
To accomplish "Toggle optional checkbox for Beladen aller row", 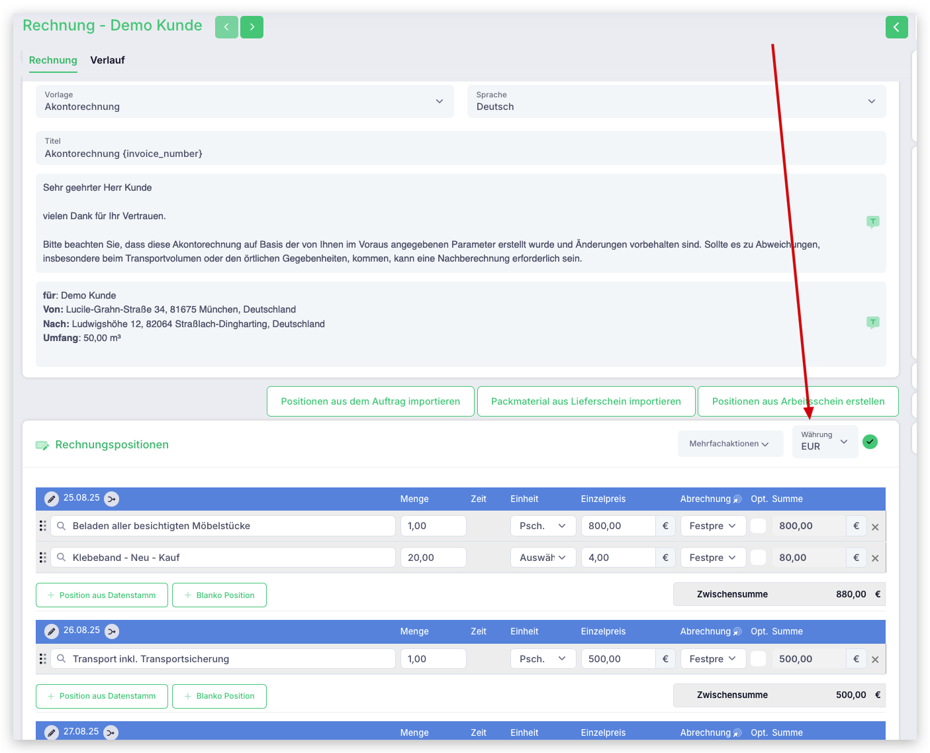I will 759,526.
